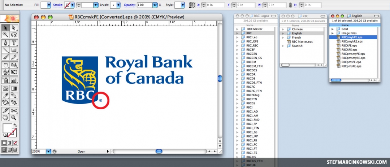Expand the Spanish folder in RBC window
The width and height of the screenshot is (390, 167).
click(283, 46)
